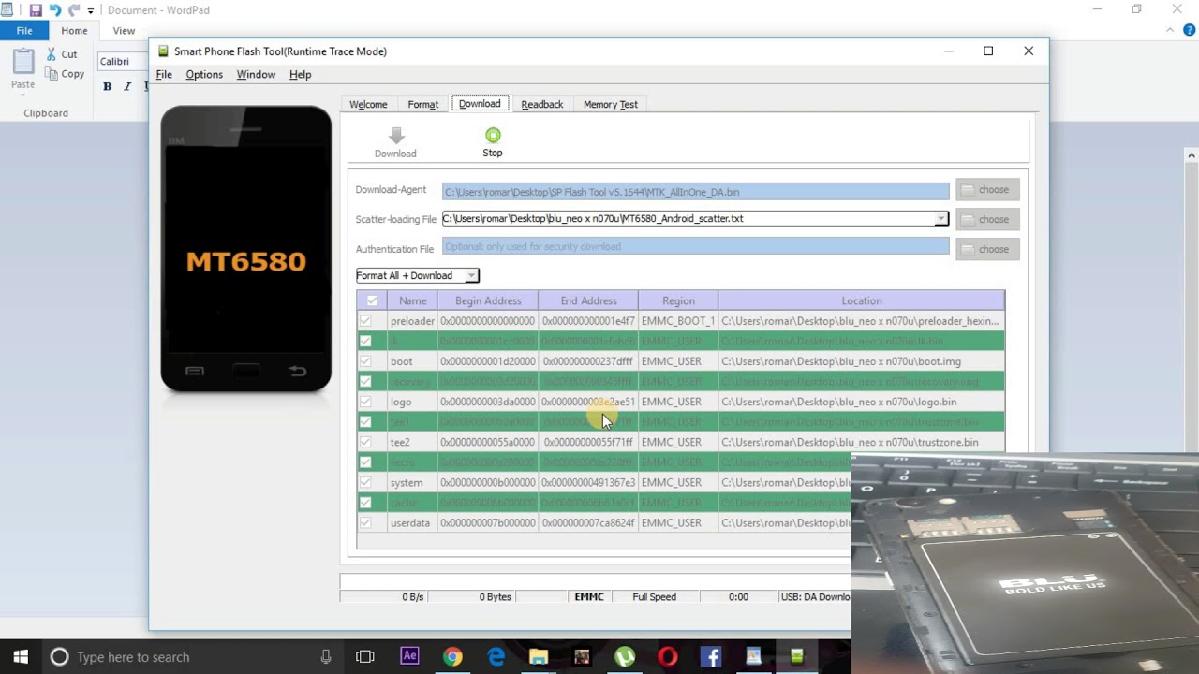Switch to the Format tab
The width and height of the screenshot is (1199, 674).
pos(423,104)
